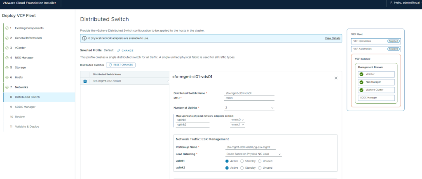
Task: Go to the Hosts step in sidebar
Action: click(x=19, y=77)
